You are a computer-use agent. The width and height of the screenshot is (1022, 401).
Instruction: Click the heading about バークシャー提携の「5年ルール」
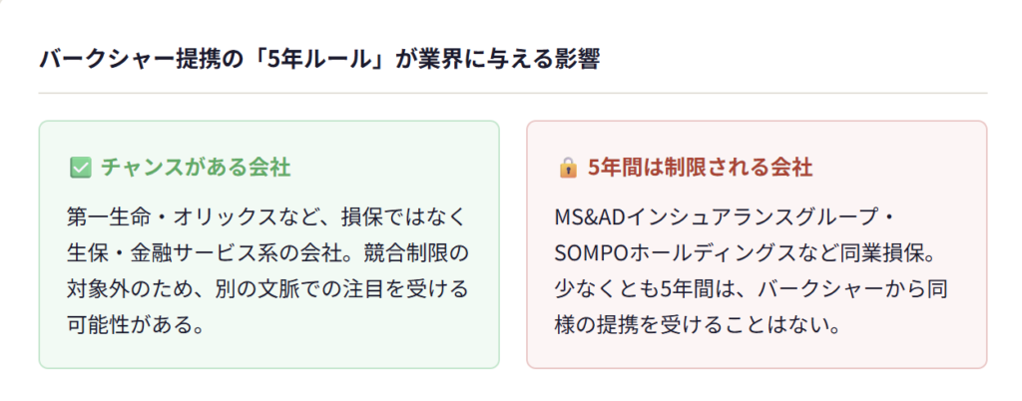click(x=319, y=59)
